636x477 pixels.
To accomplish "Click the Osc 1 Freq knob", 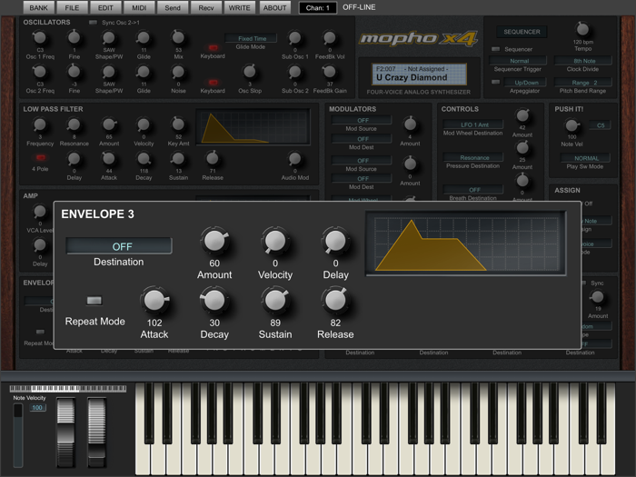I will click(40, 38).
